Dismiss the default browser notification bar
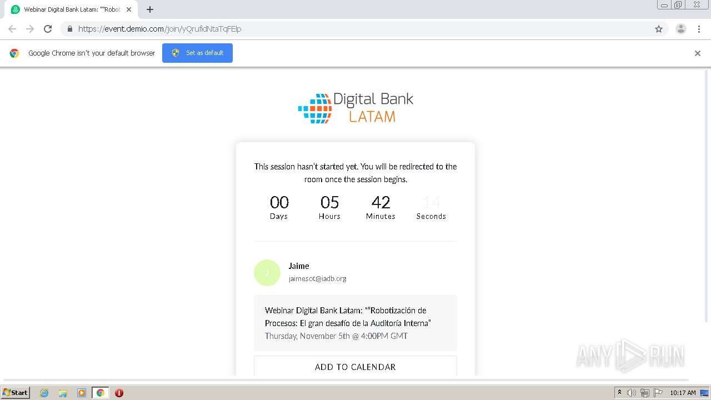 [698, 53]
